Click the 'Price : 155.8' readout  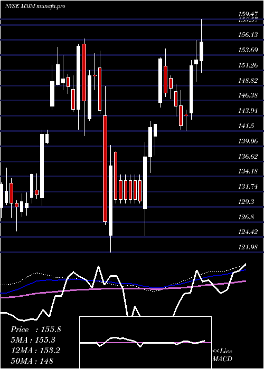(36, 329)
